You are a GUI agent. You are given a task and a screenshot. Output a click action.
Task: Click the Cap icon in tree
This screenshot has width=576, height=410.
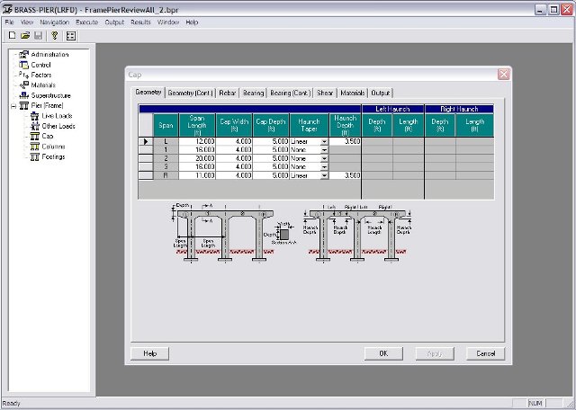click(35, 136)
